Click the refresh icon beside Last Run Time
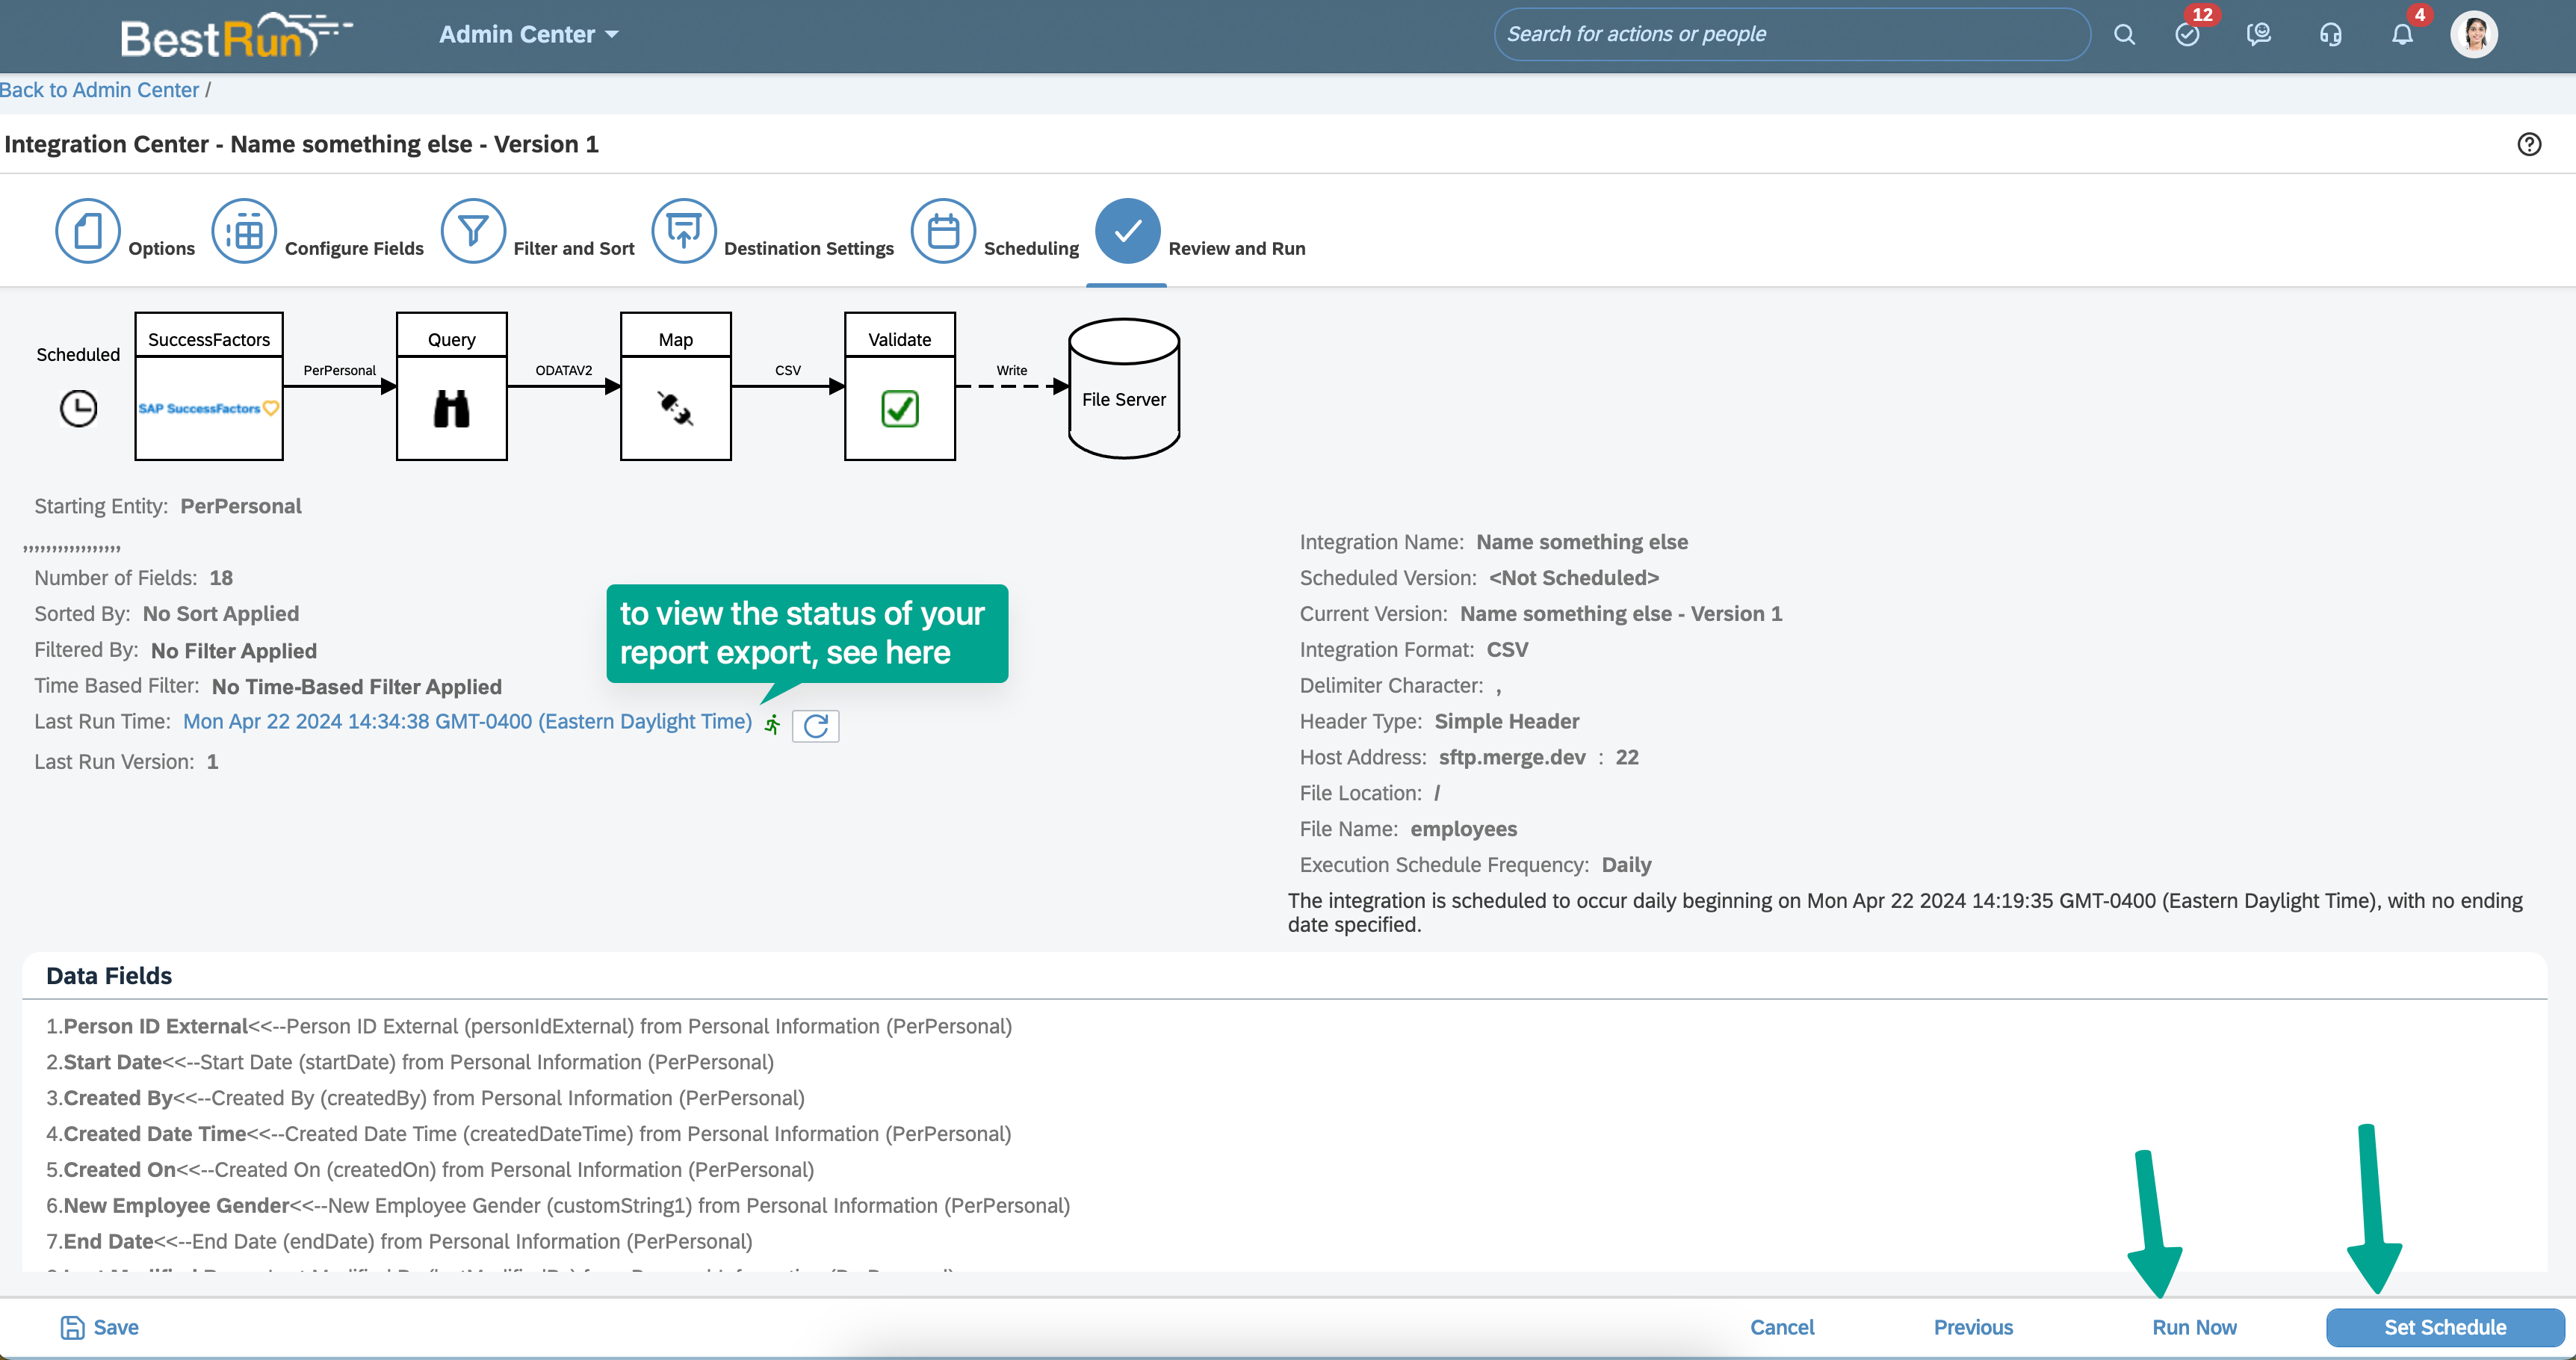 click(x=815, y=726)
